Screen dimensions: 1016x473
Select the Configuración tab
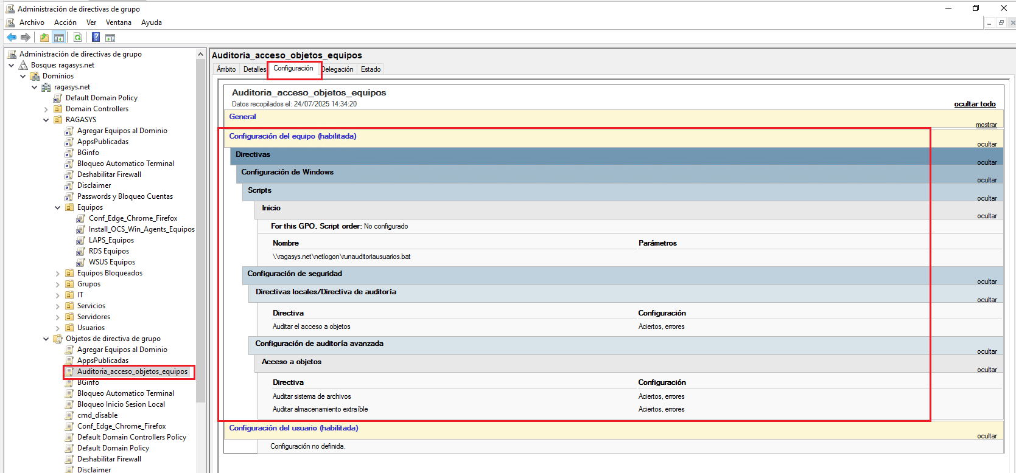coord(293,69)
